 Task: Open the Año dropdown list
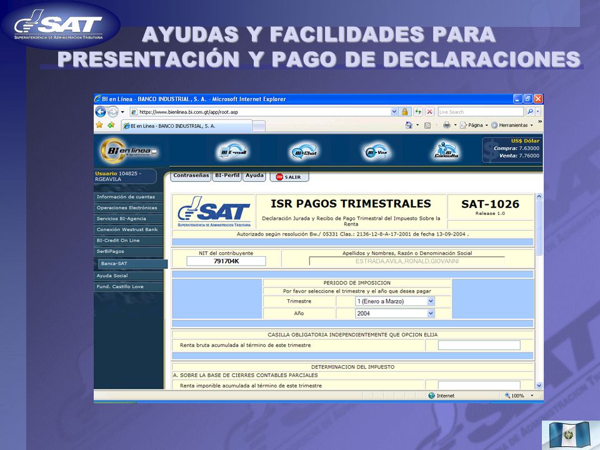(395, 313)
